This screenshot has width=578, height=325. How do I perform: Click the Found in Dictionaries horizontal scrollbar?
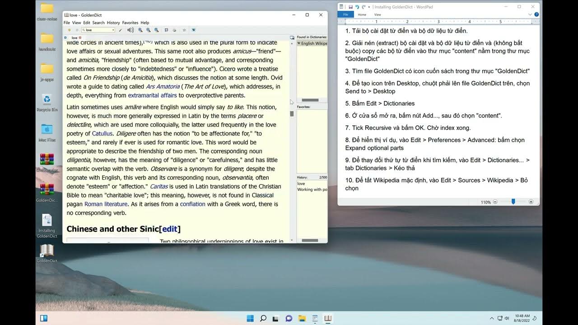tap(310, 100)
